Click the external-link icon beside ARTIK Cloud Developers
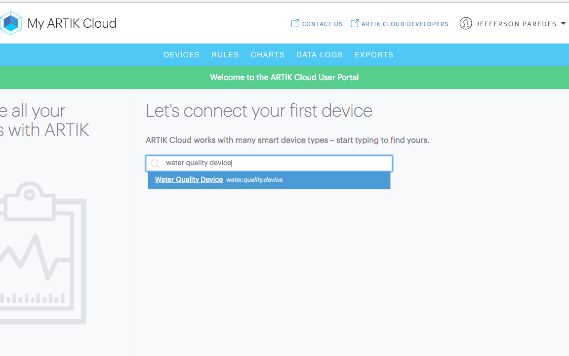Image resolution: width=569 pixels, height=356 pixels. click(x=355, y=24)
